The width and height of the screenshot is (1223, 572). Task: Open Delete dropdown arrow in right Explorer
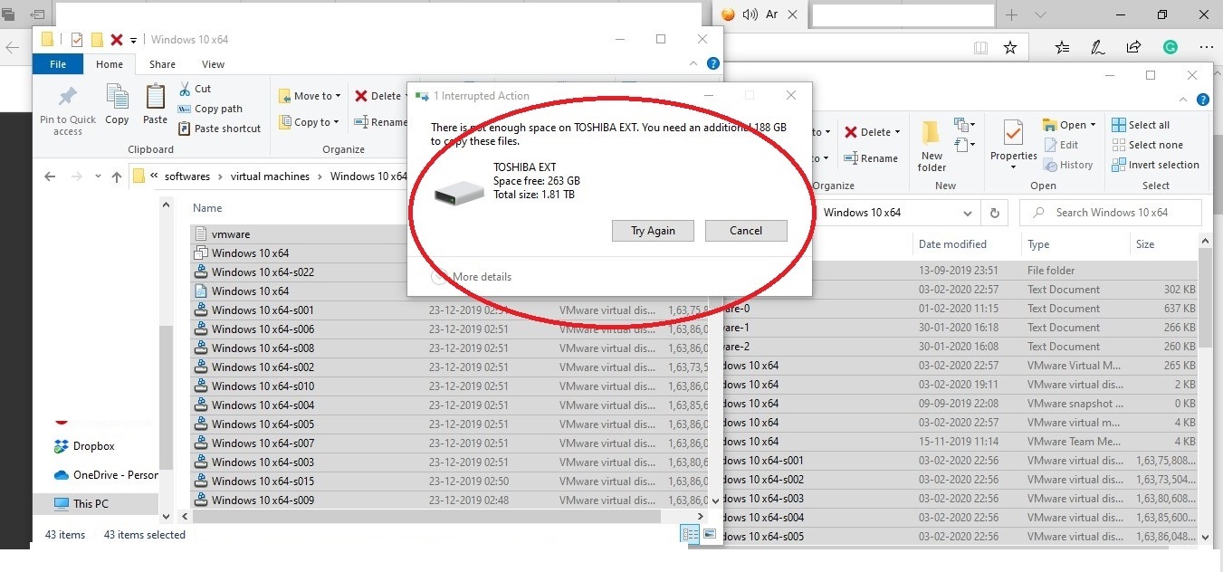pos(896,132)
